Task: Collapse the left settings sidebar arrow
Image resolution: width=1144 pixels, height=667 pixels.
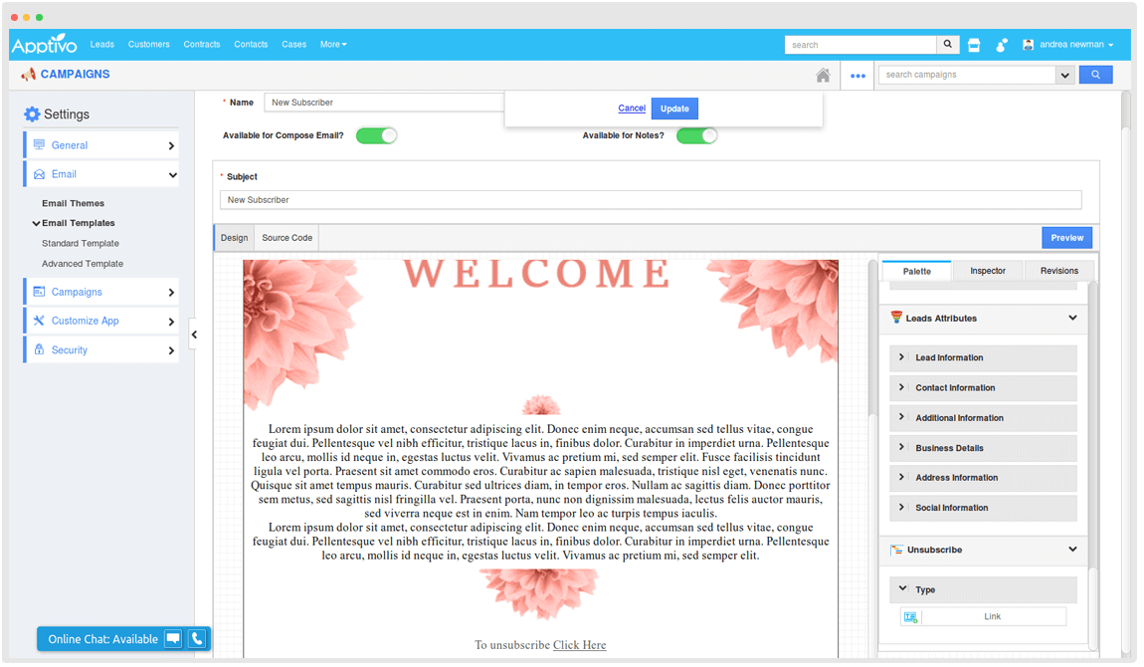Action: [x=194, y=334]
